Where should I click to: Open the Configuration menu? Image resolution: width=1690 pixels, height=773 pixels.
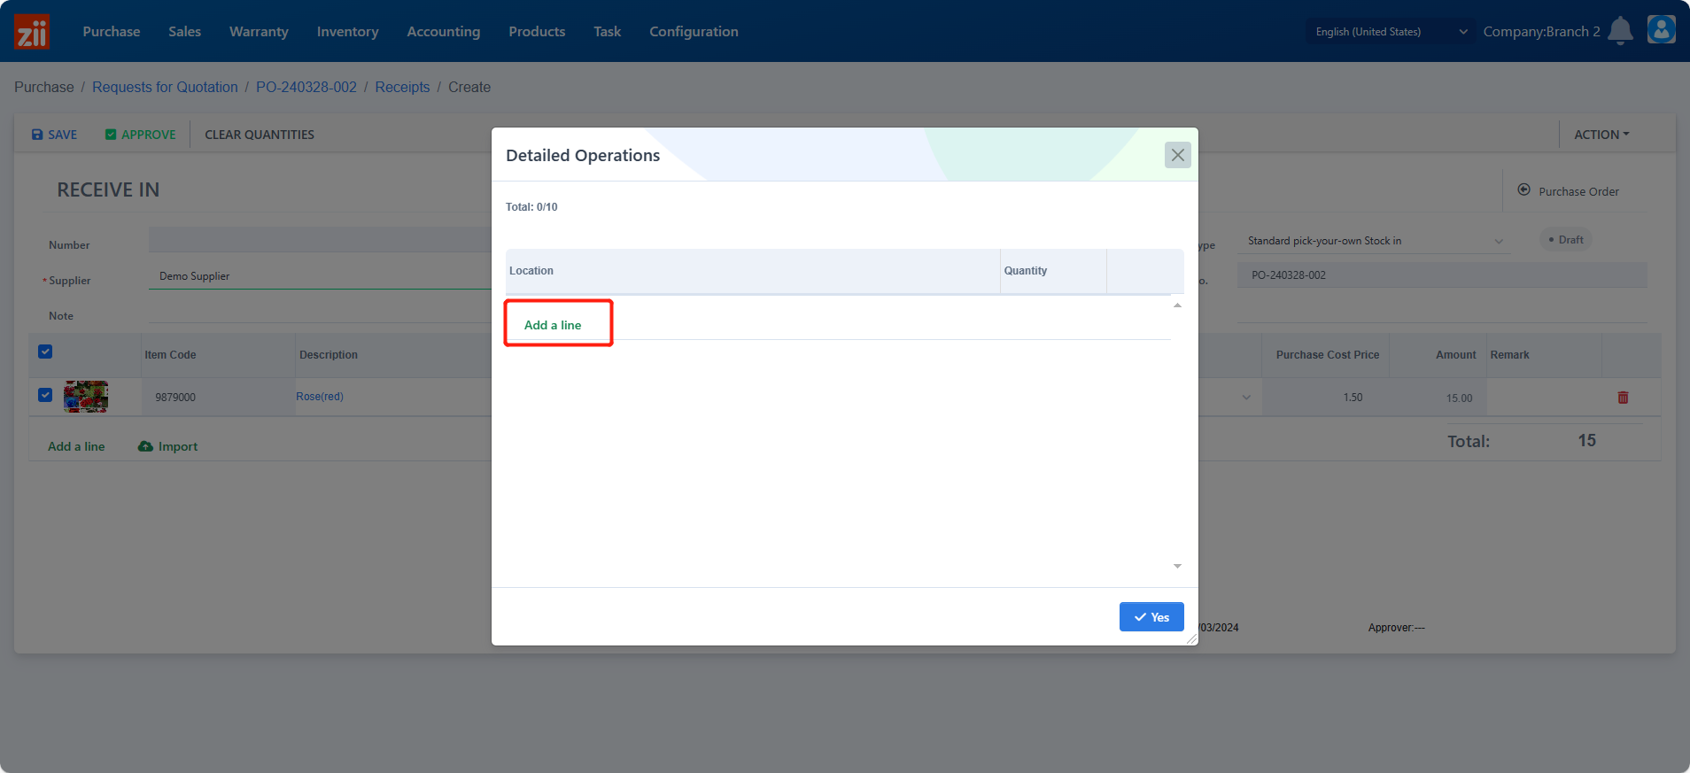coord(694,32)
